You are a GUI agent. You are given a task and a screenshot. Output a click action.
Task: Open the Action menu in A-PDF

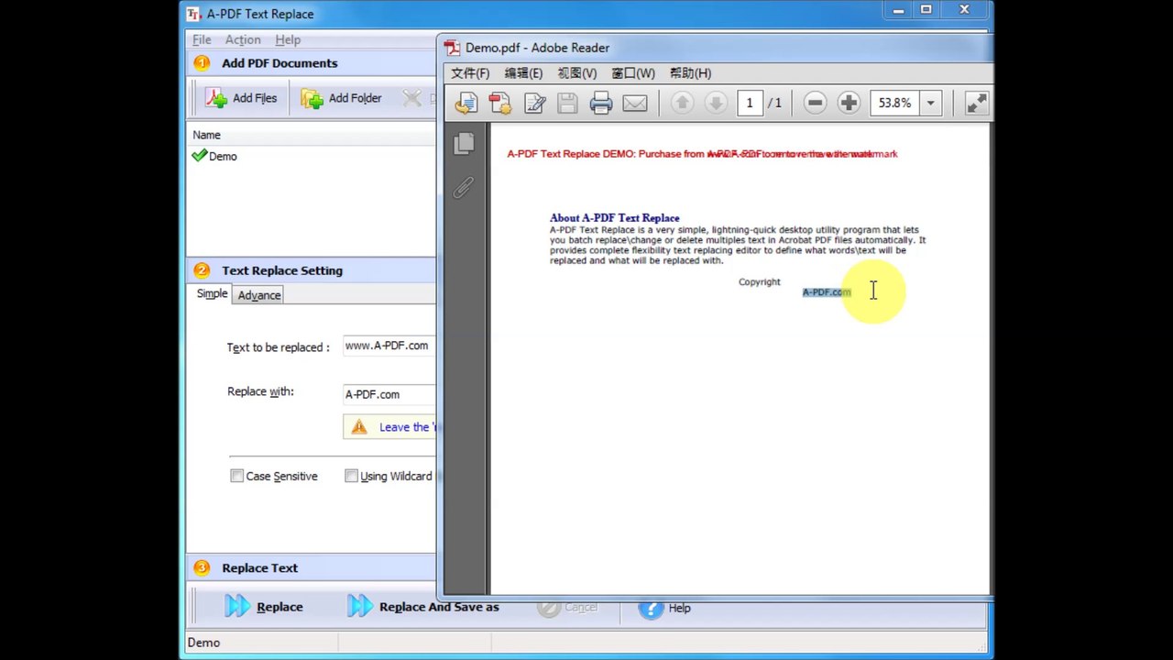click(x=243, y=39)
